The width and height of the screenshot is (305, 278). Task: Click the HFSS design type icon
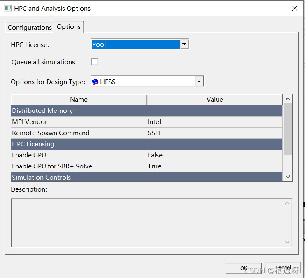point(95,82)
